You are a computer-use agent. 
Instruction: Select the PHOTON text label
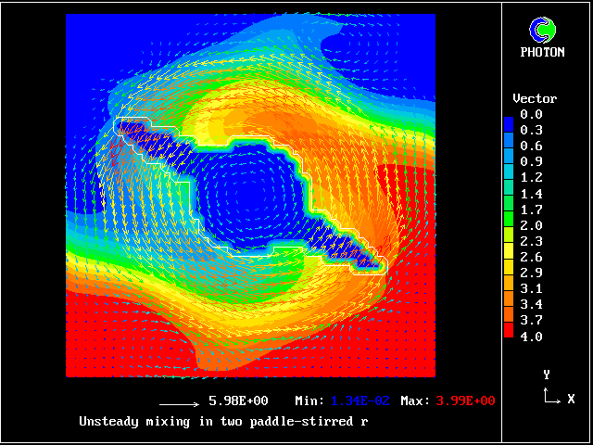[x=542, y=53]
